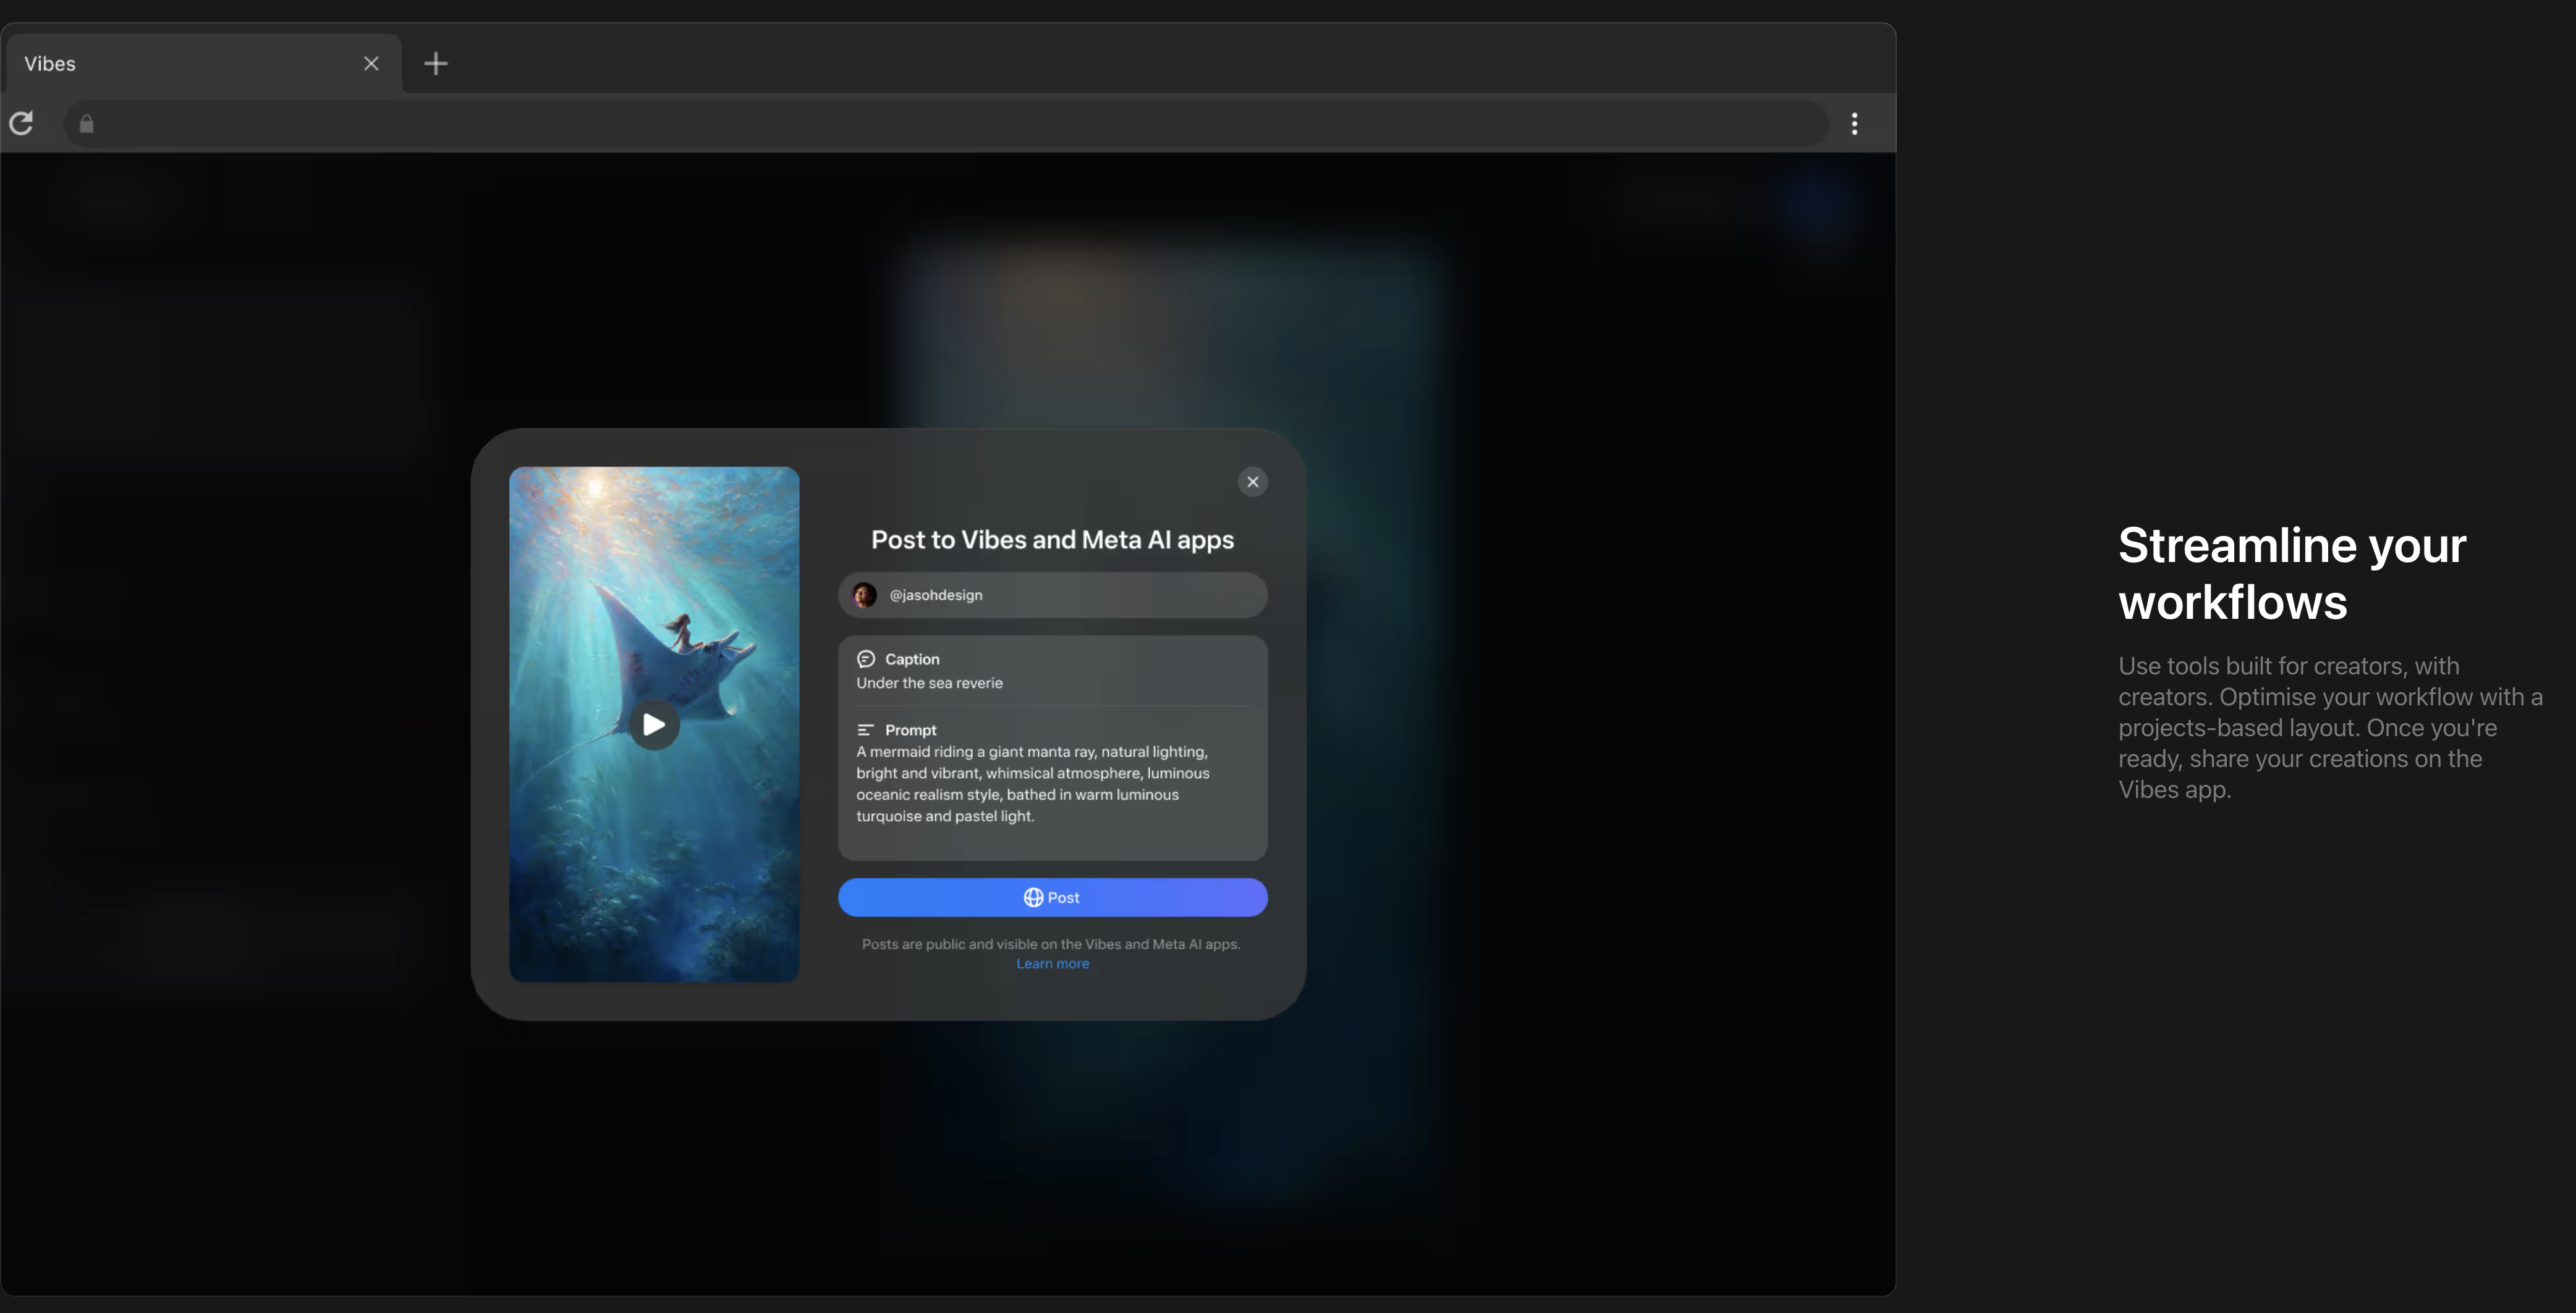Click the Prompt lines icon
This screenshot has width=2576, height=1313.
[866, 729]
